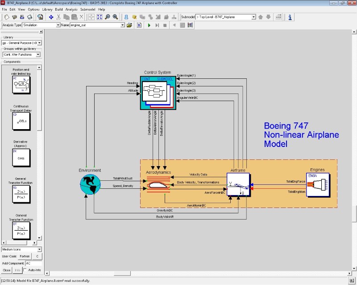Open the Medium Icons size dropdown
The width and height of the screenshot is (357, 285).
pyautogui.click(x=39, y=249)
